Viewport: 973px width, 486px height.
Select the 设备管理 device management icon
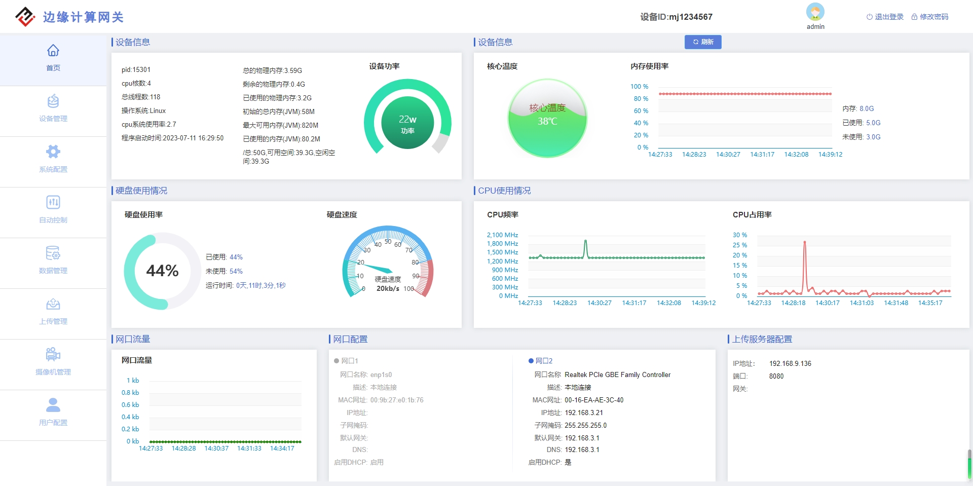(53, 101)
